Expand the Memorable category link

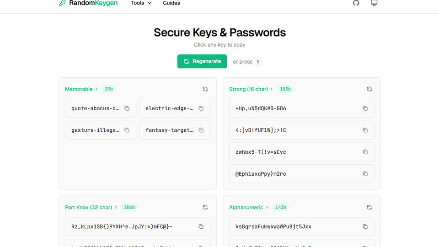[81, 89]
